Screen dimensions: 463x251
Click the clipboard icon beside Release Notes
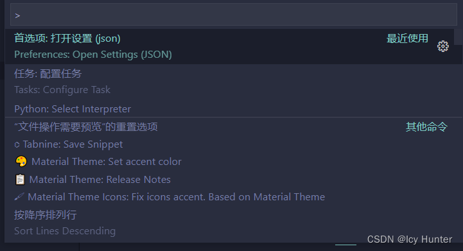[20, 179]
